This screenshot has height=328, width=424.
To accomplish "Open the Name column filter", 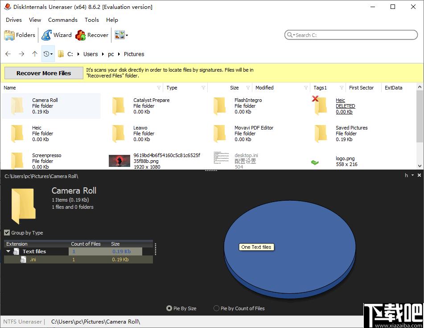I will [x=159, y=88].
